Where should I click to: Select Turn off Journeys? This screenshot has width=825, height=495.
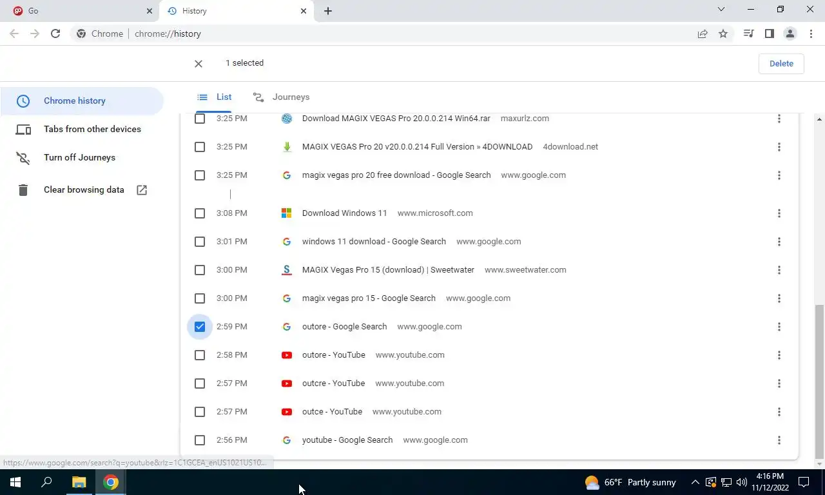[x=82, y=158]
